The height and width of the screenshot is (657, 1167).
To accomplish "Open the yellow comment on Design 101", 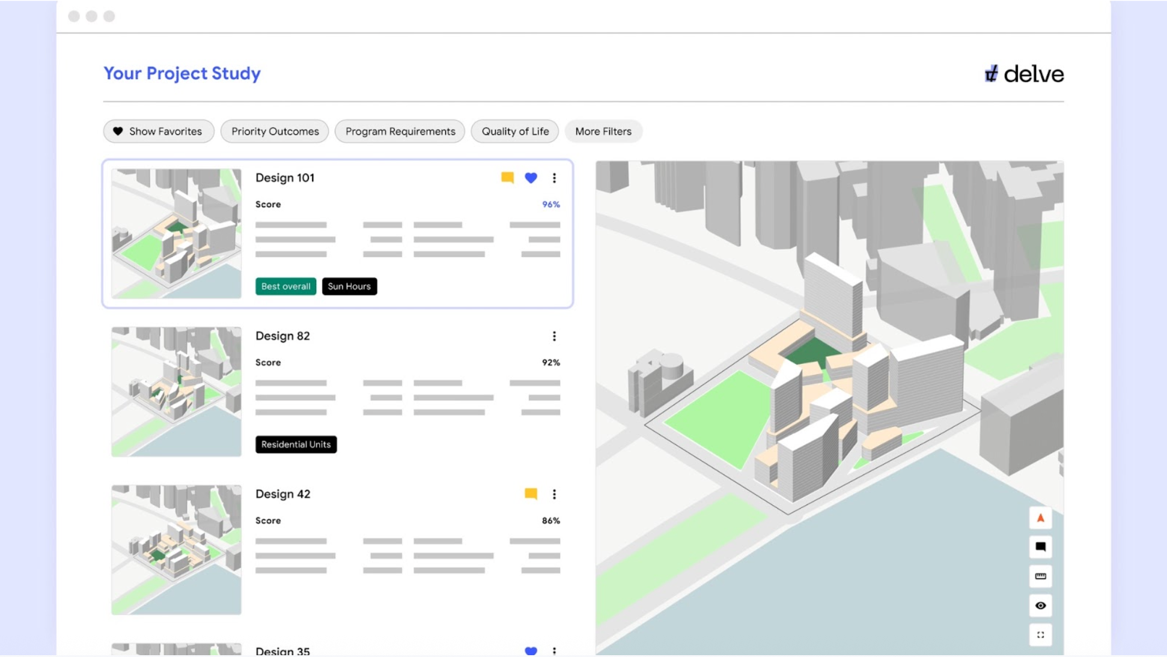I will (507, 178).
